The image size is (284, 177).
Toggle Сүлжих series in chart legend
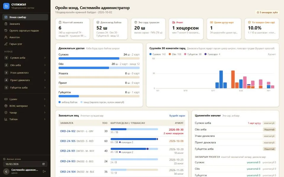(x=157, y=54)
